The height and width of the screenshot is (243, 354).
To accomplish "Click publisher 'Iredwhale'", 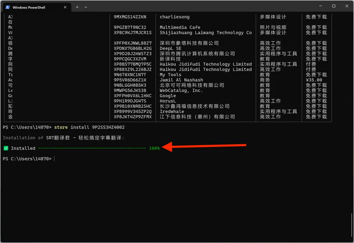I will coord(172,112).
